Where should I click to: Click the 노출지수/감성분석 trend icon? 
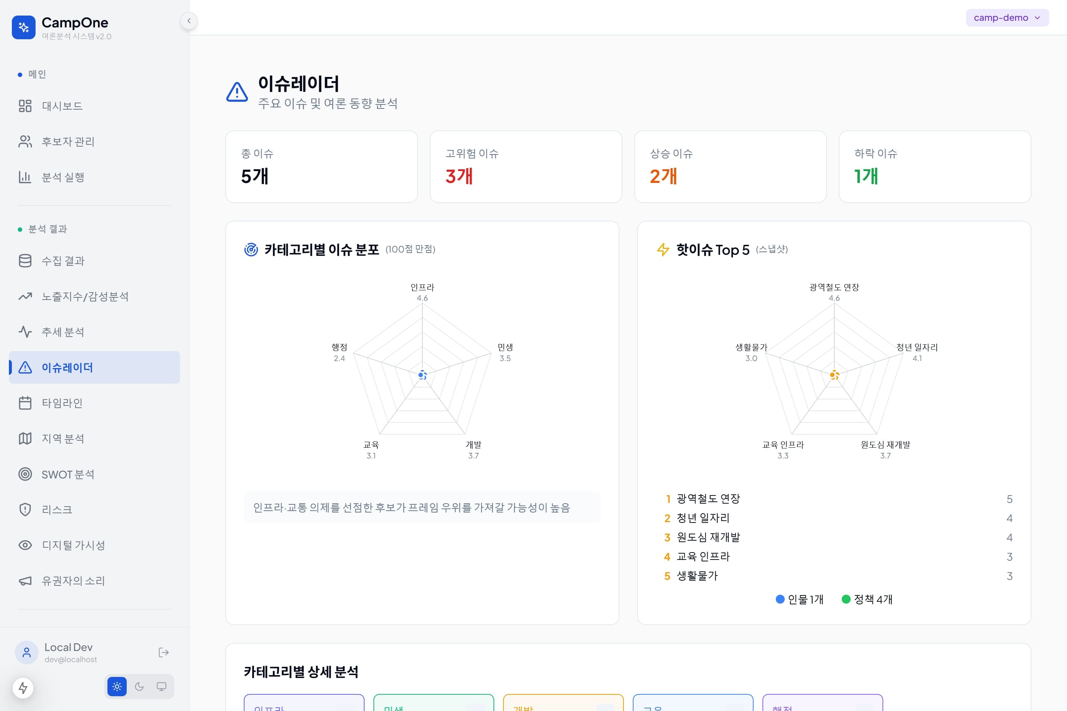25,297
